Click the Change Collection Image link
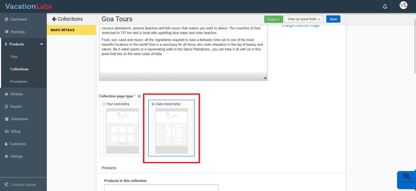Image resolution: width=416 pixels, height=191 pixels. coord(301,26)
